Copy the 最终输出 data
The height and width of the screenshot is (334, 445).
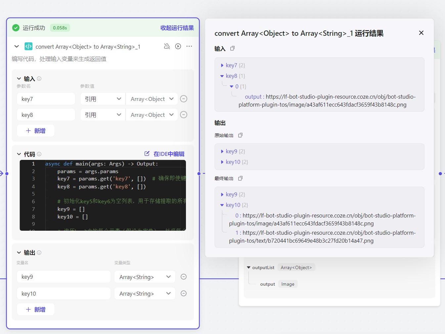pos(240,178)
